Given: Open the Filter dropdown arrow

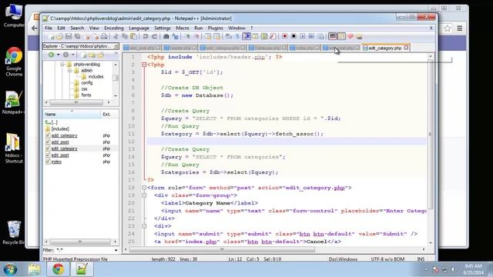Looking at the screenshot, I should [116, 250].
